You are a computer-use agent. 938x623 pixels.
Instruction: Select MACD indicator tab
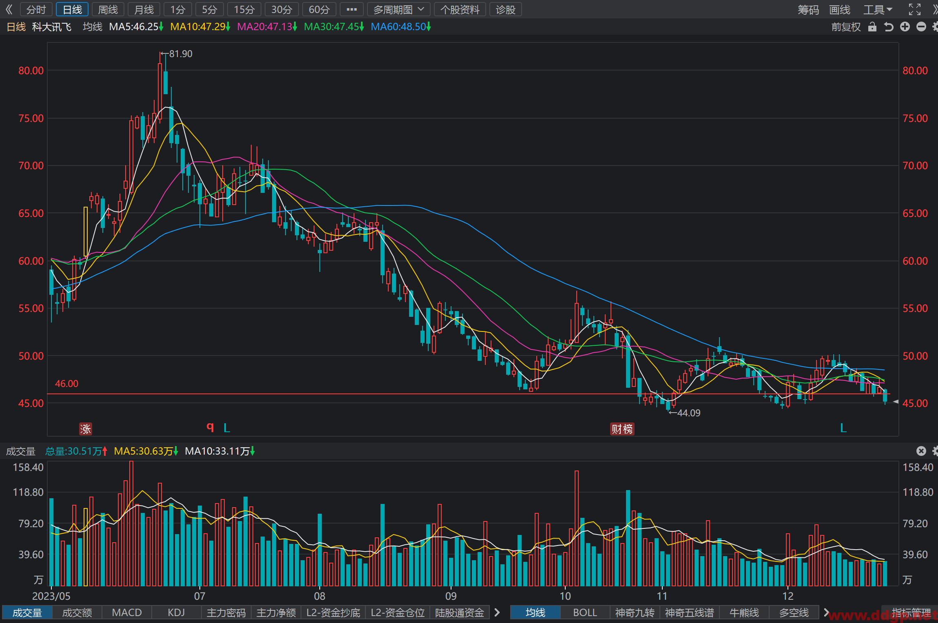click(x=127, y=612)
